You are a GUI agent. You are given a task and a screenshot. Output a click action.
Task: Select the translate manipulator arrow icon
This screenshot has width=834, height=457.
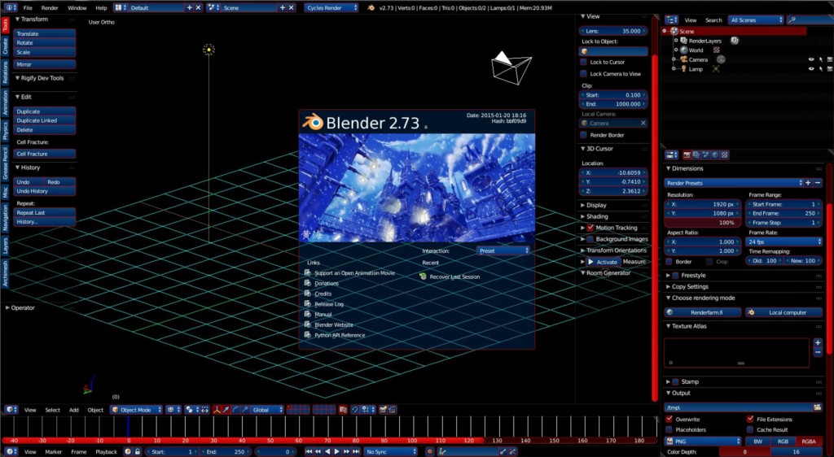point(226,410)
